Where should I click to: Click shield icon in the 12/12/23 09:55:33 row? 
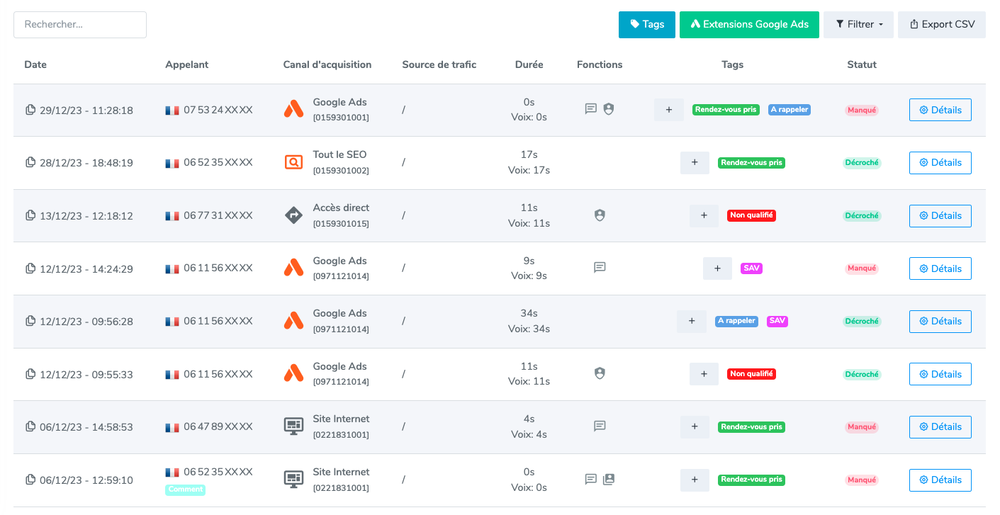coord(600,373)
